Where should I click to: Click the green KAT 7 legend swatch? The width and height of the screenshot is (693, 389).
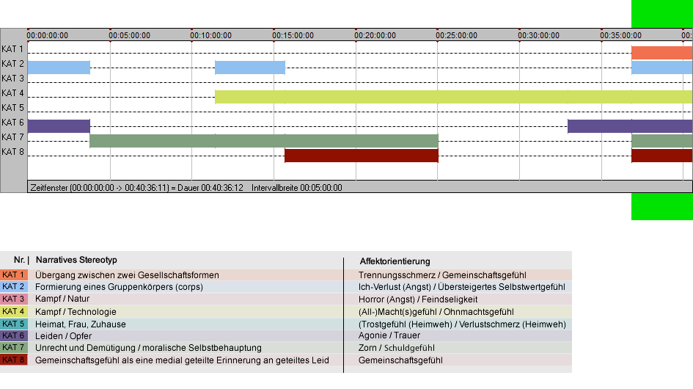(x=14, y=347)
